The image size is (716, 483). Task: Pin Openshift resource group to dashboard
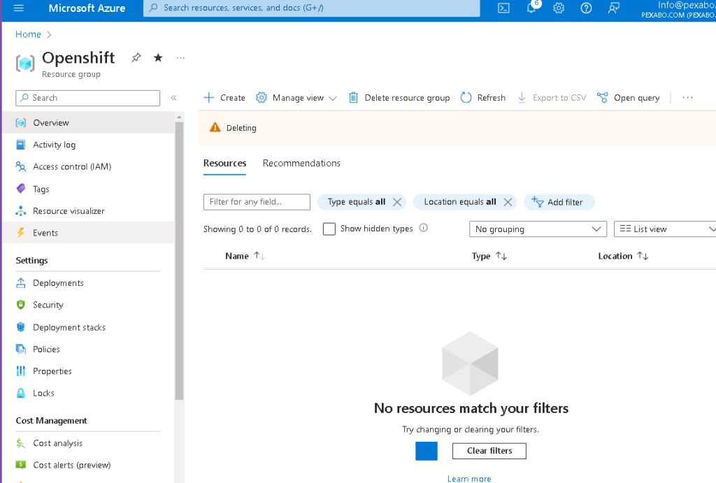[136, 57]
